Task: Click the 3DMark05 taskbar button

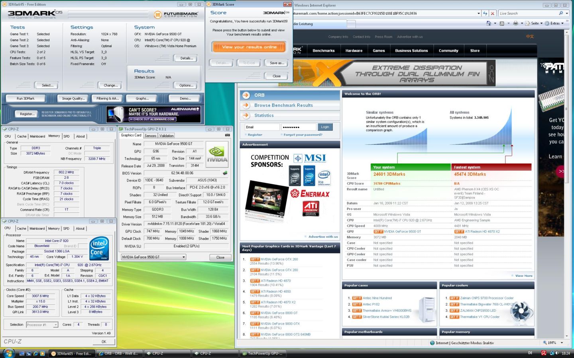Action: (72, 353)
